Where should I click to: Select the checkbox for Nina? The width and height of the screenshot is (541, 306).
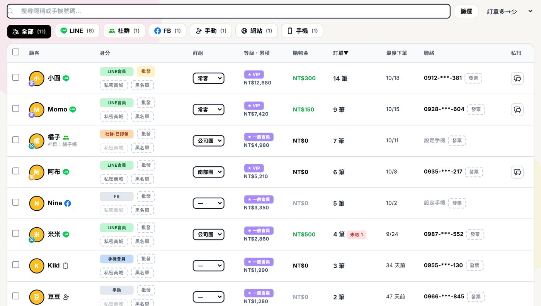[15, 202]
